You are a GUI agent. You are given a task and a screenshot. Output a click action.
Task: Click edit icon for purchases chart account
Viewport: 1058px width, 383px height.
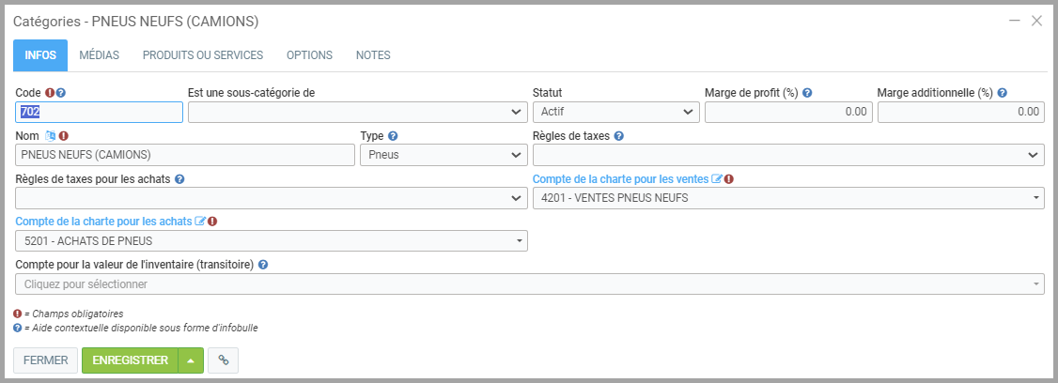[200, 222]
